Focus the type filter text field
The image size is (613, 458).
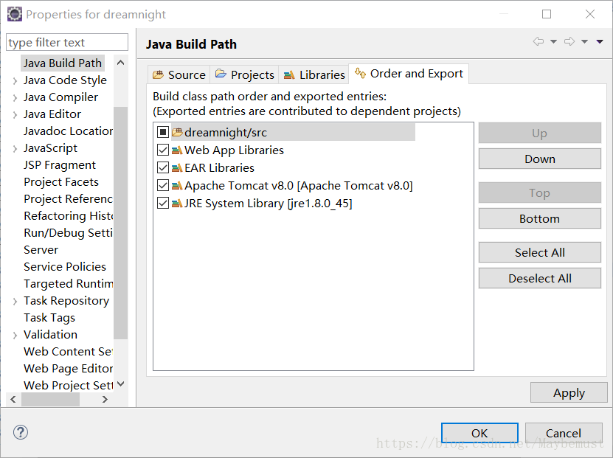point(67,42)
